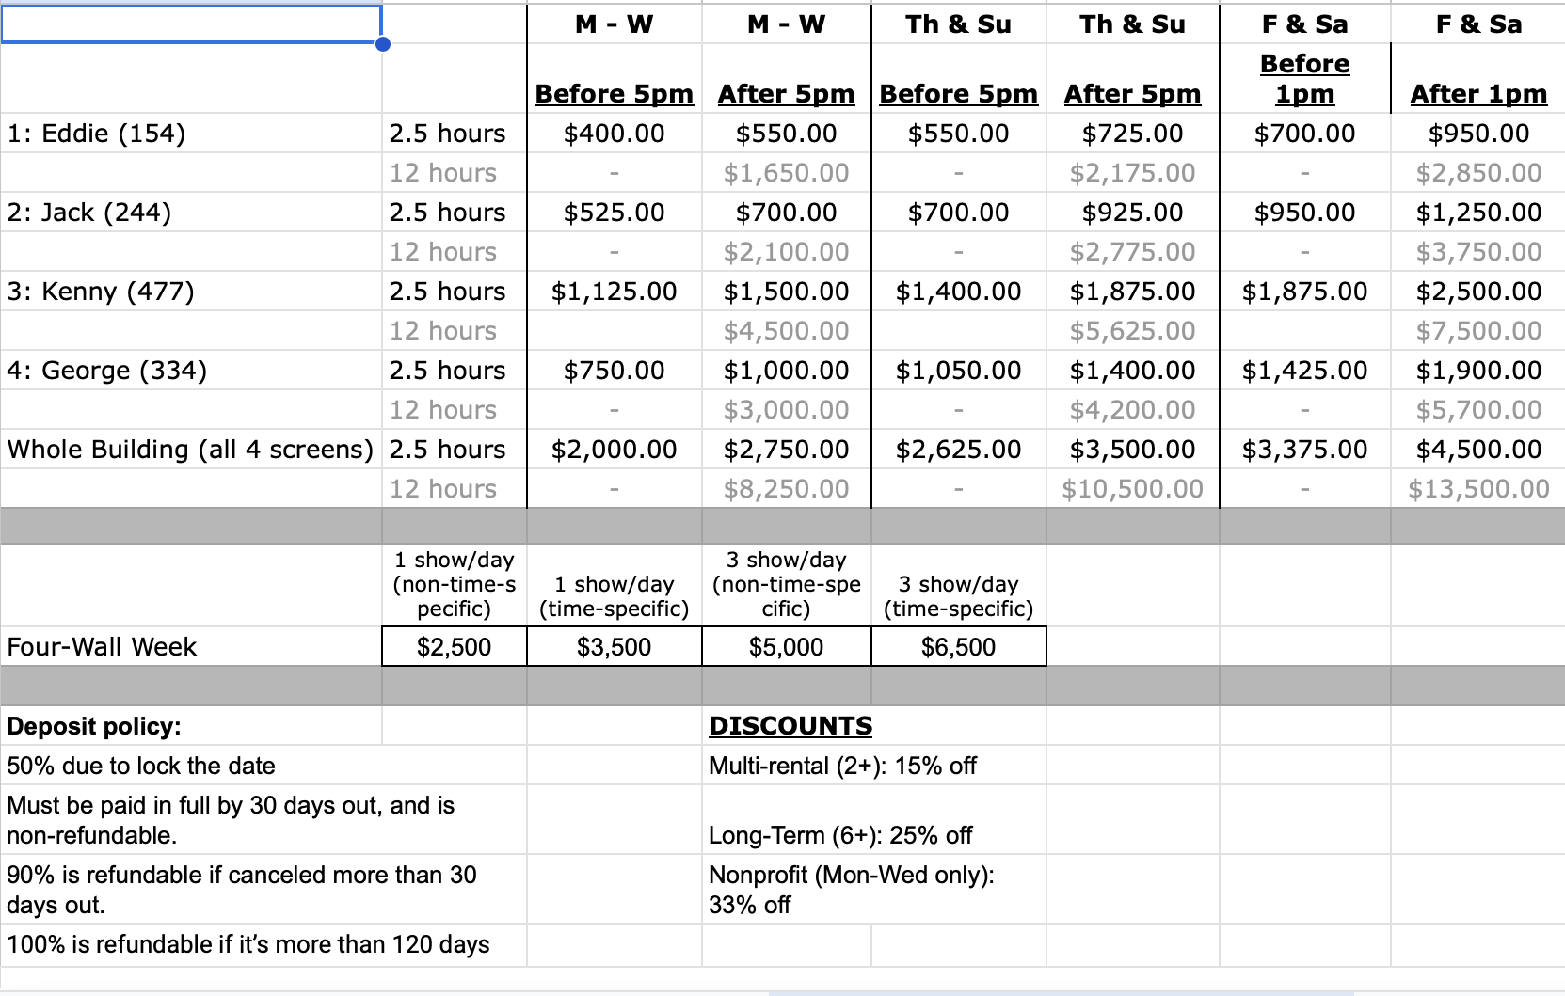Click the "Whole Building (all 4 screens)" cell
Image resolution: width=1565 pixels, height=996 pixels.
click(191, 450)
